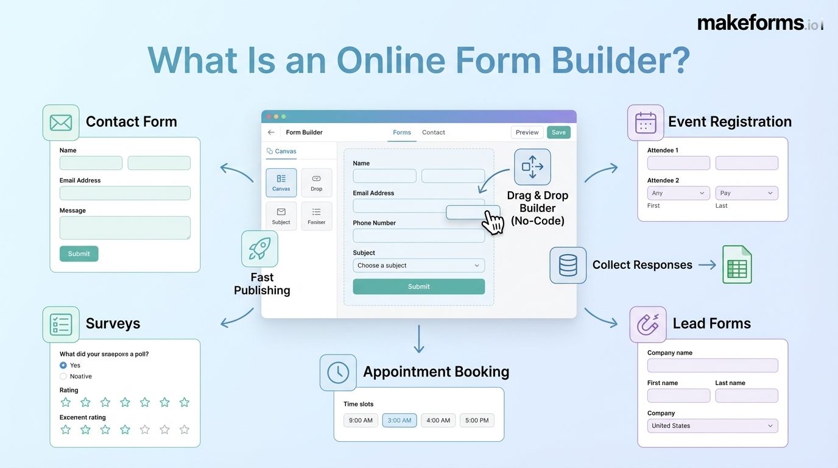Expand the United States dropdown in Lead Forms
This screenshot has width=838, height=468.
click(x=712, y=425)
